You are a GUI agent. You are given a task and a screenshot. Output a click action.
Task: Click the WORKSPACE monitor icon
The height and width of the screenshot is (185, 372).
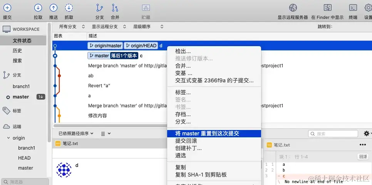click(7, 29)
